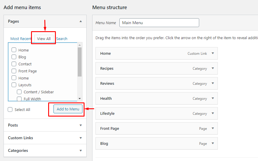The height and width of the screenshot is (161, 258).
Task: Tick the Contact page checkbox
Action: click(14, 64)
